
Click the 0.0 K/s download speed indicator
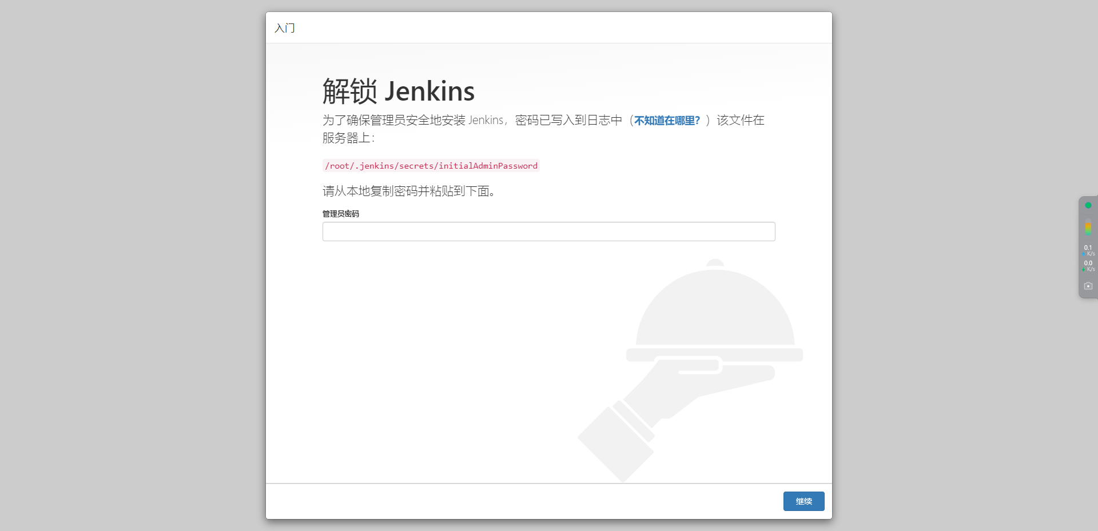click(1088, 266)
